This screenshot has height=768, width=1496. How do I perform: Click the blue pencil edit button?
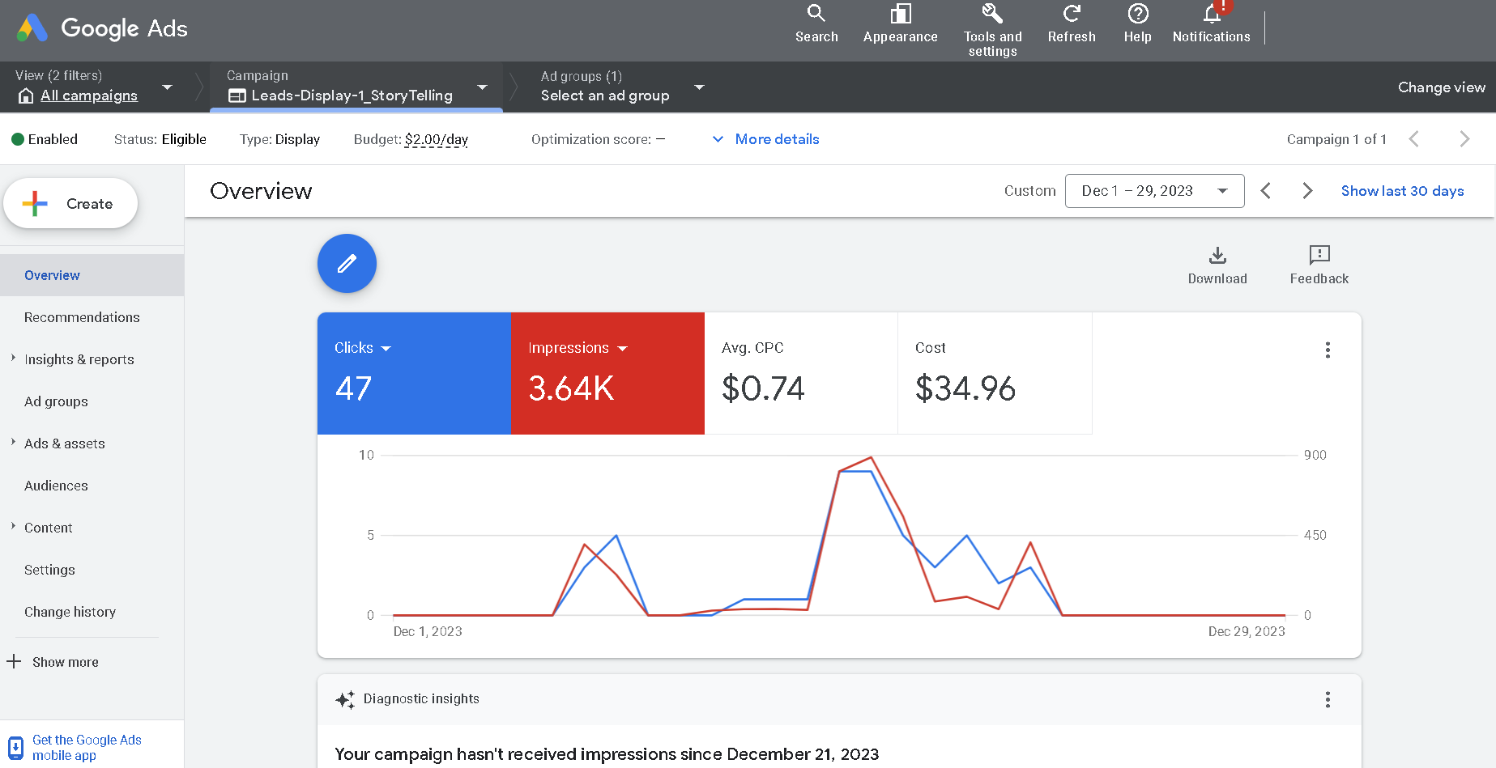[347, 264]
